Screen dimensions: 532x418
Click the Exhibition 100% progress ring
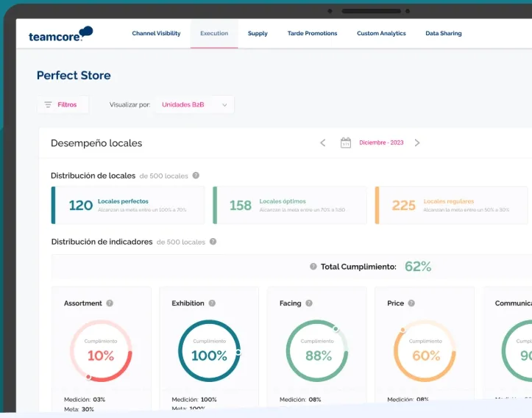coord(209,350)
